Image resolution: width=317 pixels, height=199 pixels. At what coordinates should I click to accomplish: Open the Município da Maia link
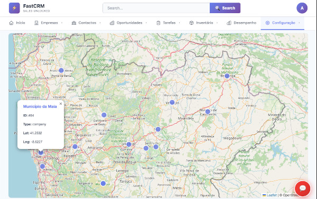40,106
